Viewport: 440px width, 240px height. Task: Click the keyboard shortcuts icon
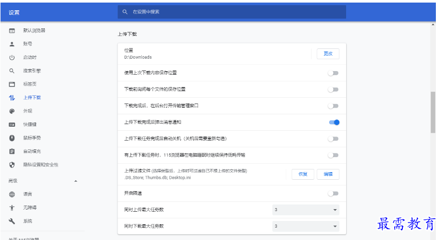pos(12,125)
